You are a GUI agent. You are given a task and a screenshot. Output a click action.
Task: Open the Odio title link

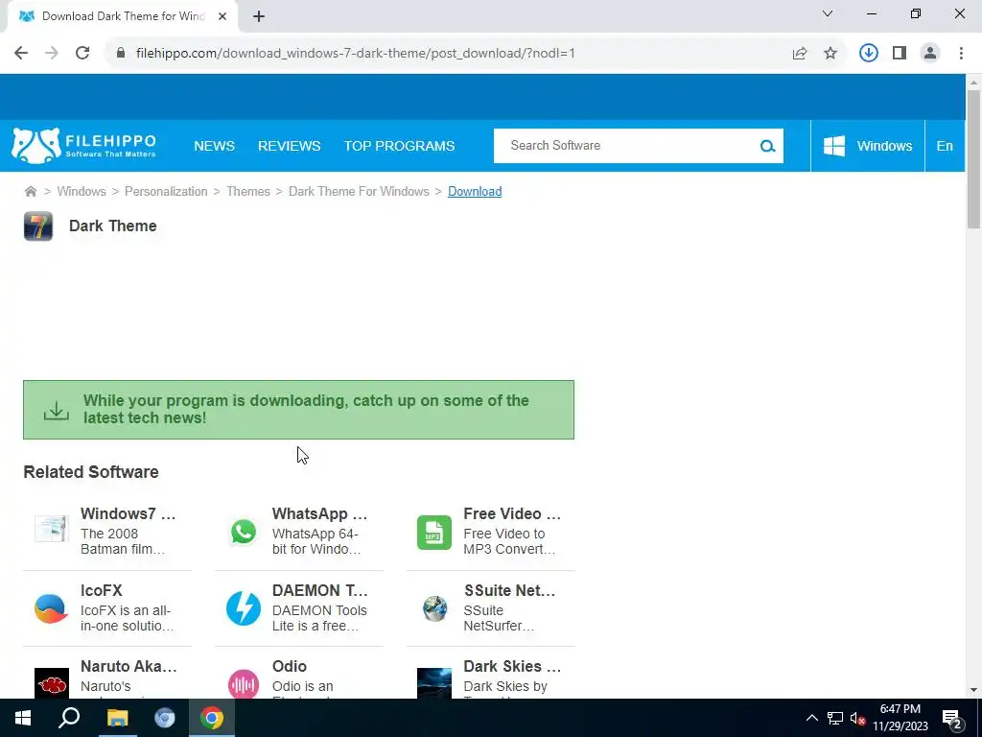290,666
